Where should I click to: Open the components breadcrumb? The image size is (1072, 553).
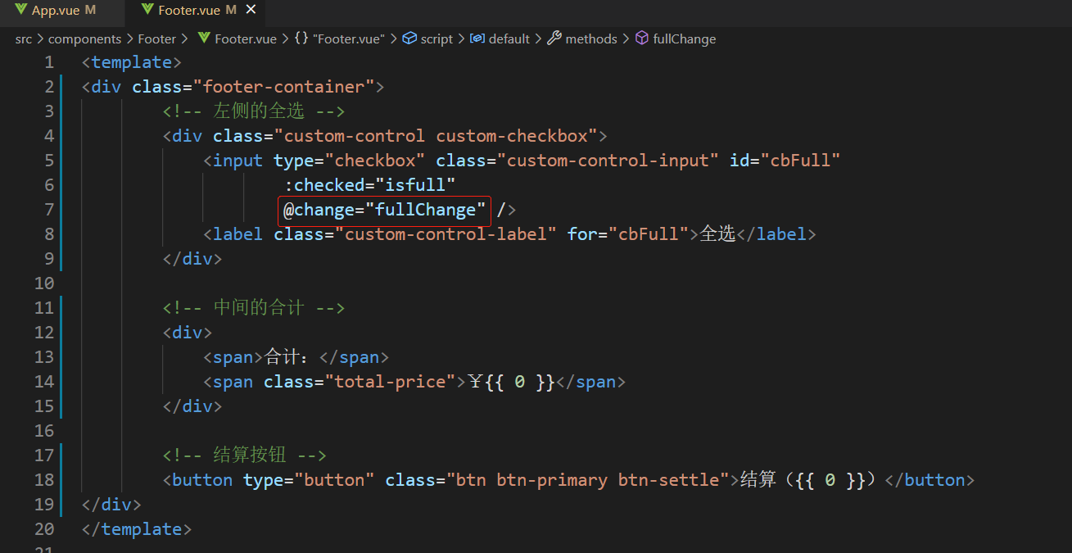(x=84, y=39)
